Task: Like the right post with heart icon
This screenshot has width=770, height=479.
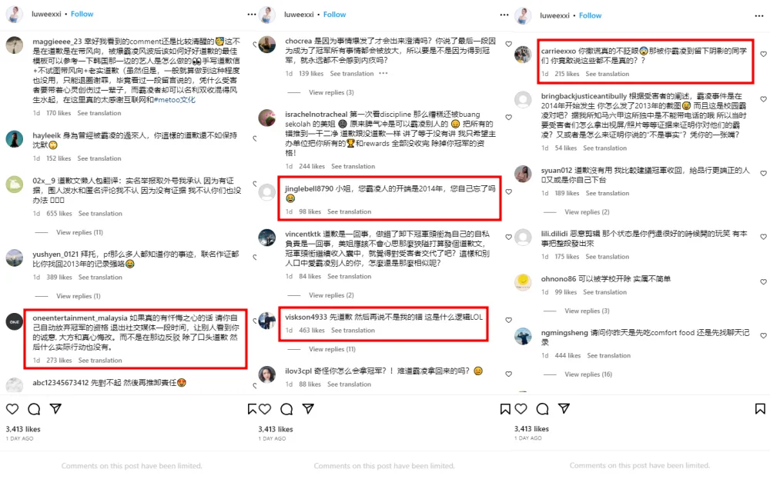Action: pos(521,408)
